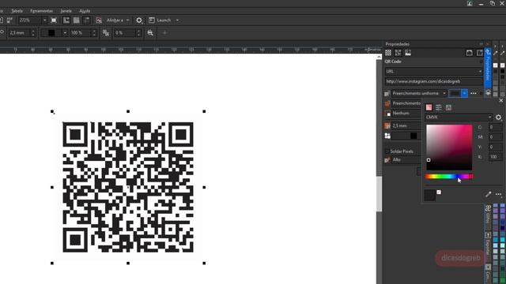
Task: Click the magnifier icon in property bar
Action: click(150, 33)
